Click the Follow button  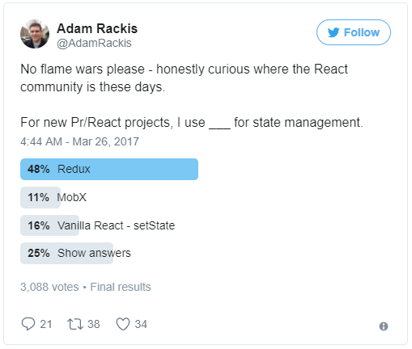point(353,32)
